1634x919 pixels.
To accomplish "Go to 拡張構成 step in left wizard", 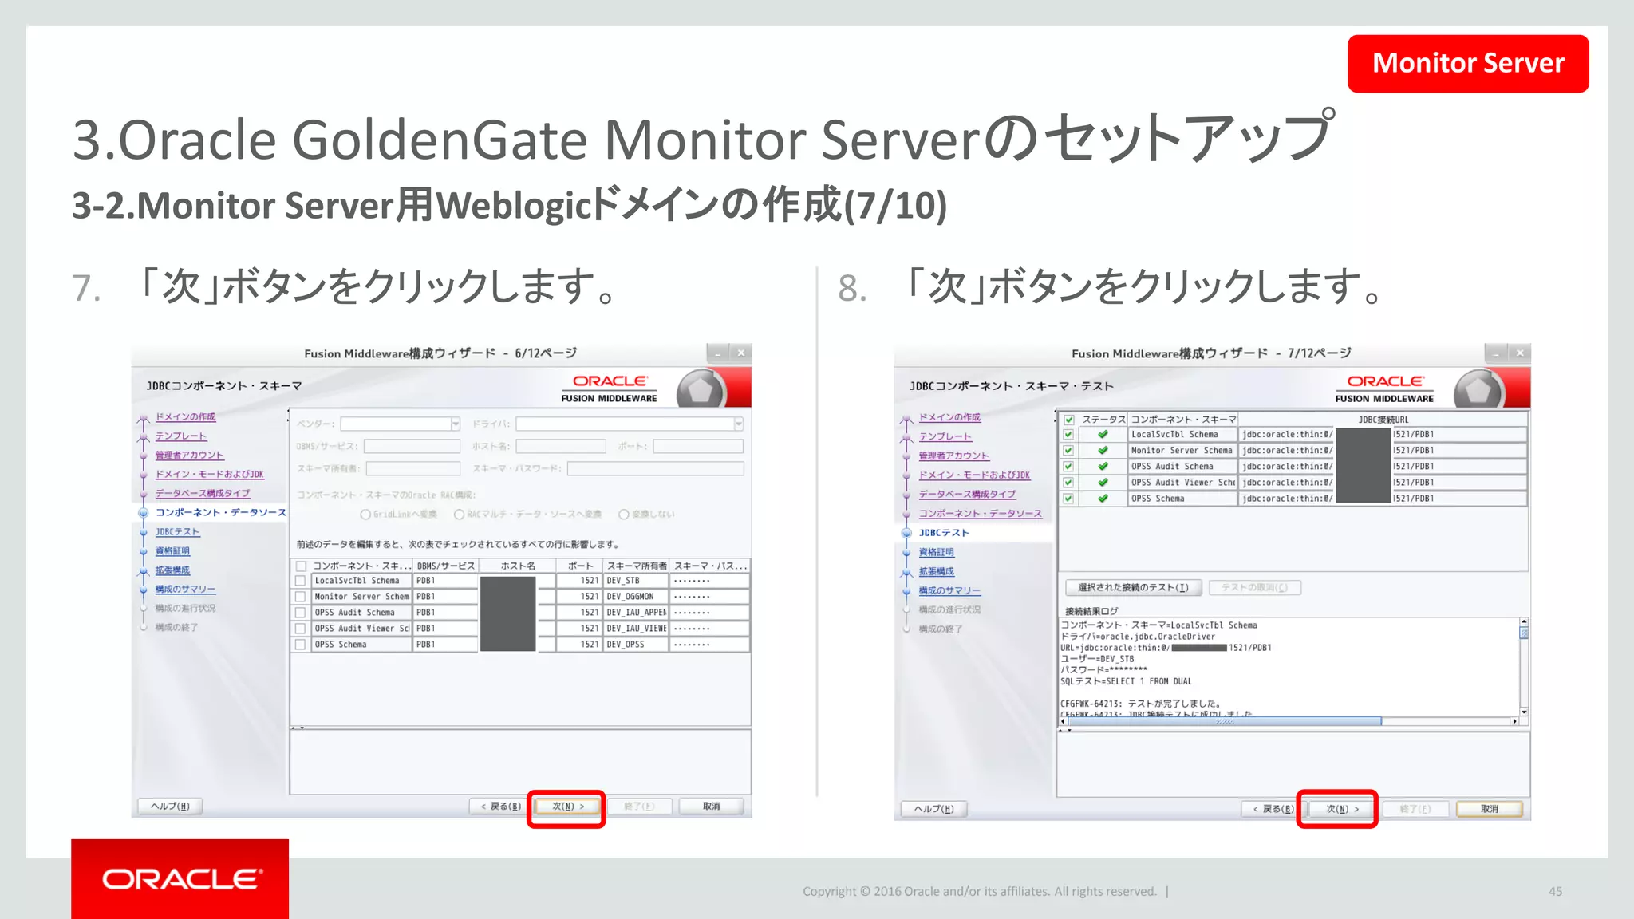I will pyautogui.click(x=172, y=570).
